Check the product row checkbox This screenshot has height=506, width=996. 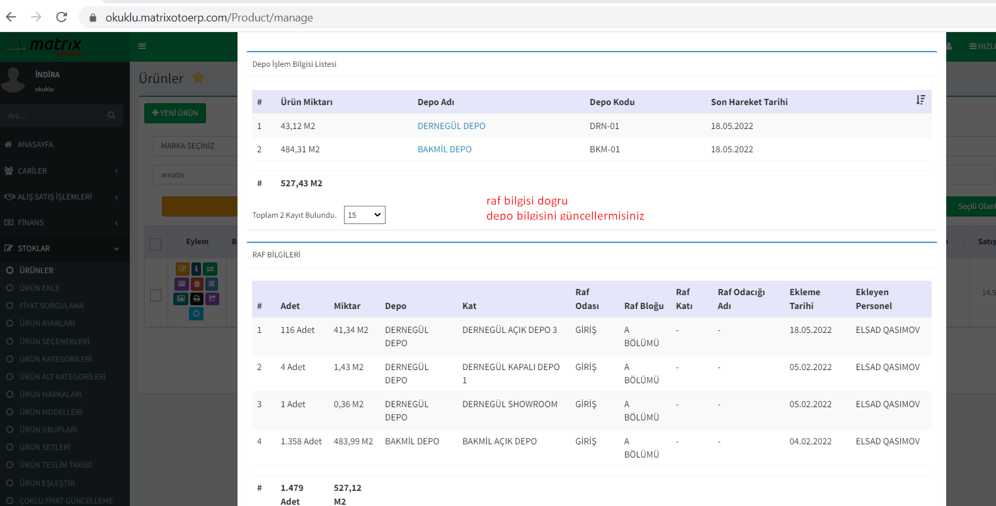[x=156, y=295]
